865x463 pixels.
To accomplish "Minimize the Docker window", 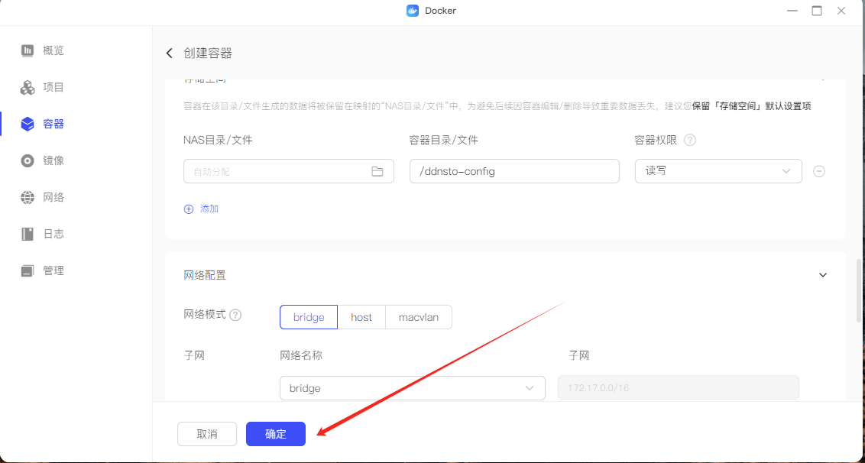I will coord(792,11).
